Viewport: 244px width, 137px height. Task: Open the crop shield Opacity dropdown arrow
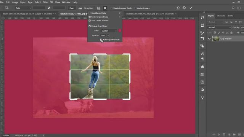point(108,35)
